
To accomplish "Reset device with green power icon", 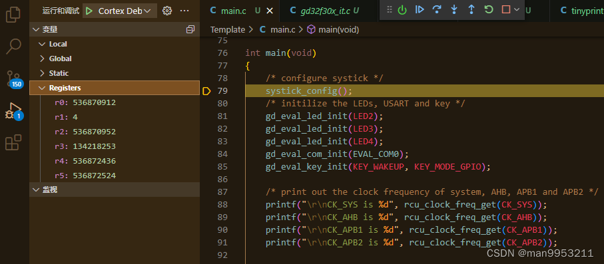I will (402, 9).
